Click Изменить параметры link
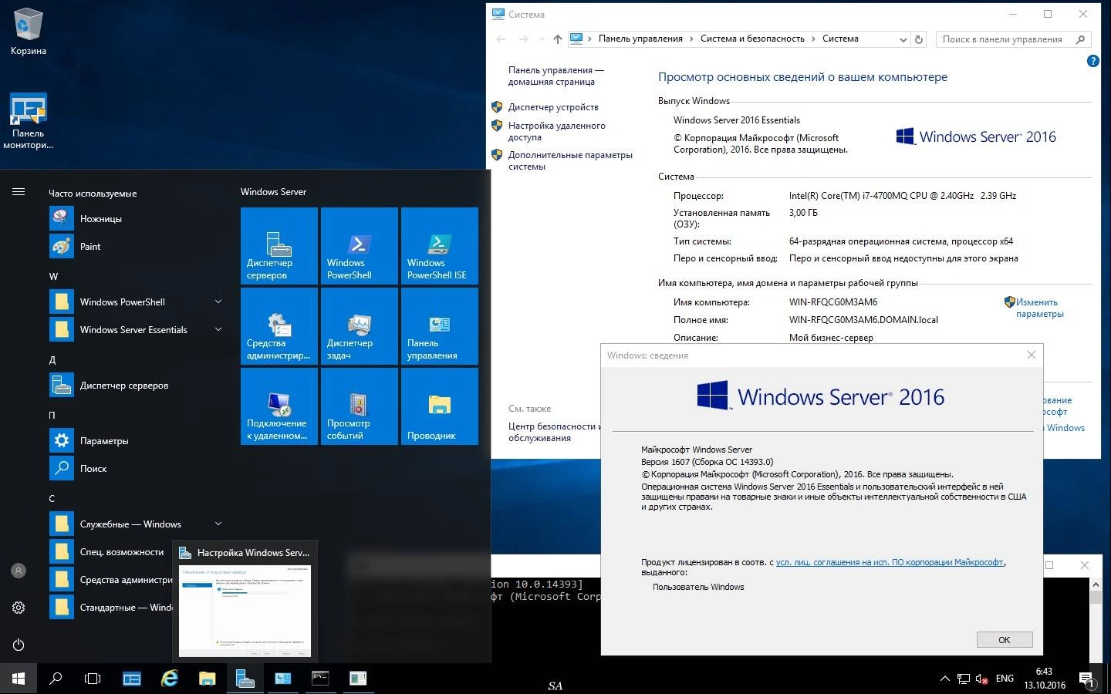The image size is (1111, 694). (1039, 308)
